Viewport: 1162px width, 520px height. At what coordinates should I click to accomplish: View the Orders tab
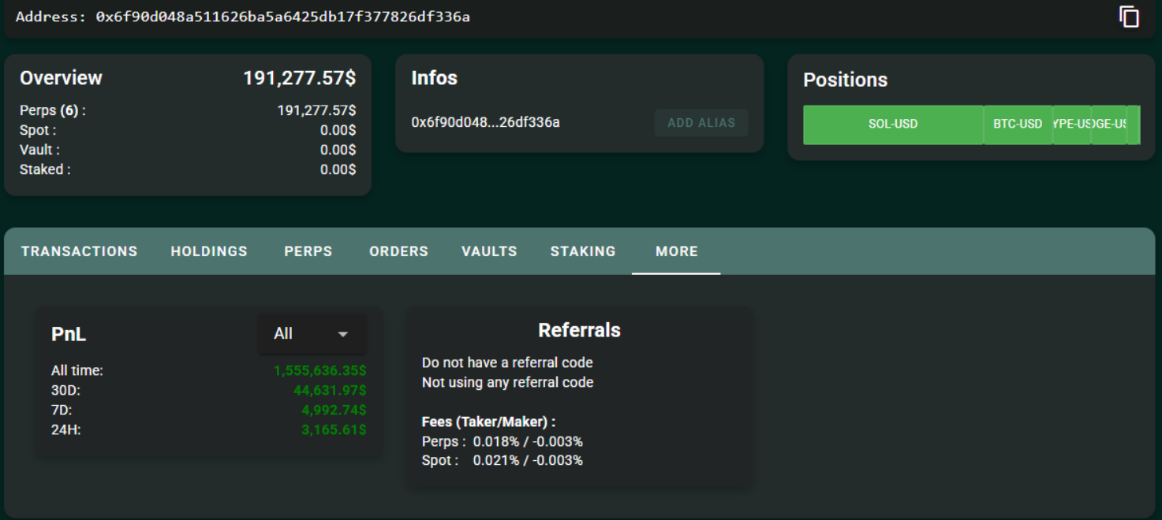[x=398, y=251]
